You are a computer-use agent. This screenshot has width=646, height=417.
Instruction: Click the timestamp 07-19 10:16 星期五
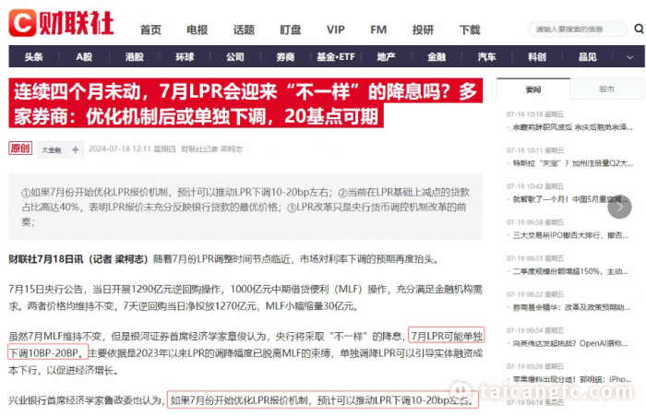pos(535,114)
